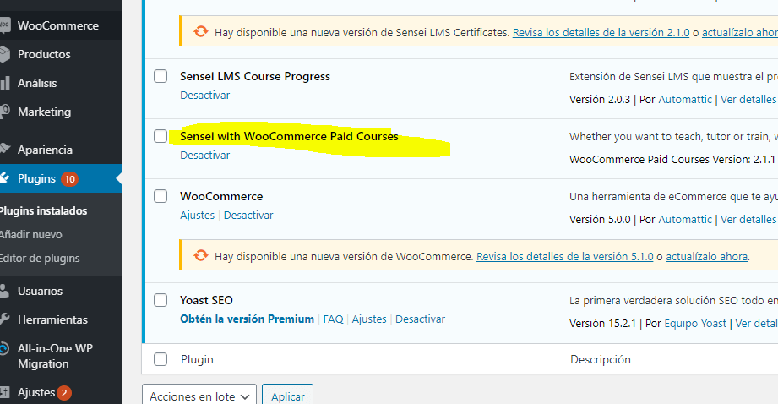
Task: Open Plugins menu in sidebar
Action: tap(36, 178)
